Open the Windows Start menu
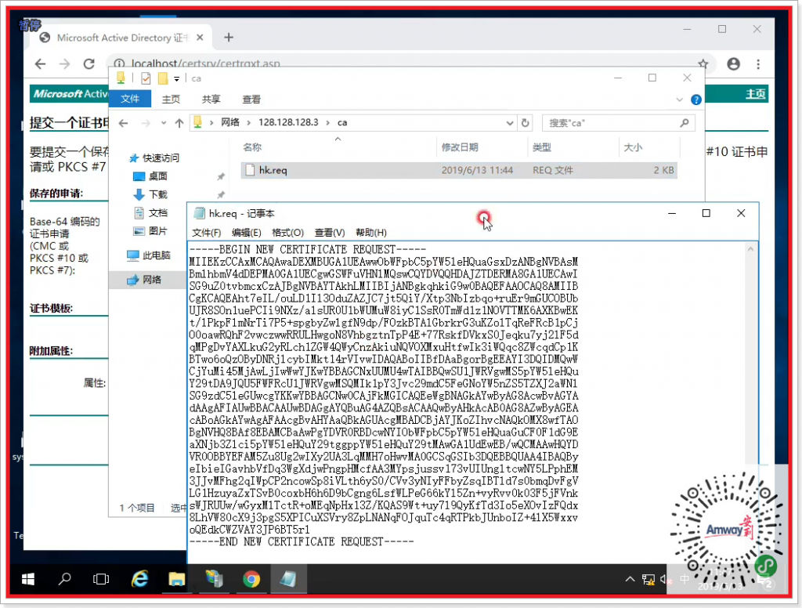This screenshot has width=802, height=608. pos(28,579)
